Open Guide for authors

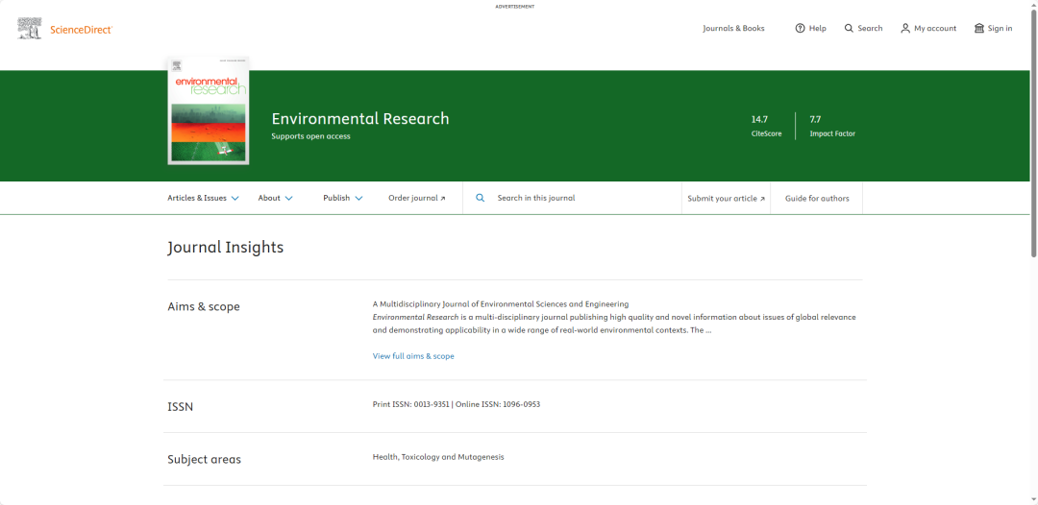click(x=817, y=199)
